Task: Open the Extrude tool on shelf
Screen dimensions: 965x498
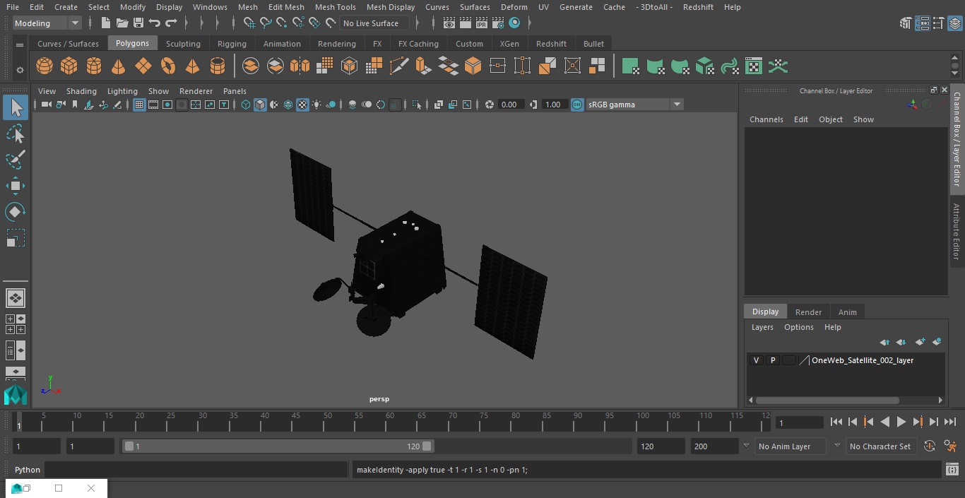Action: click(423, 66)
